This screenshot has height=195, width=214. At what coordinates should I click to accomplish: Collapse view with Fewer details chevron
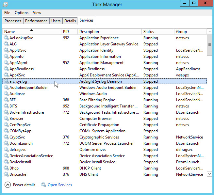coord(8,185)
